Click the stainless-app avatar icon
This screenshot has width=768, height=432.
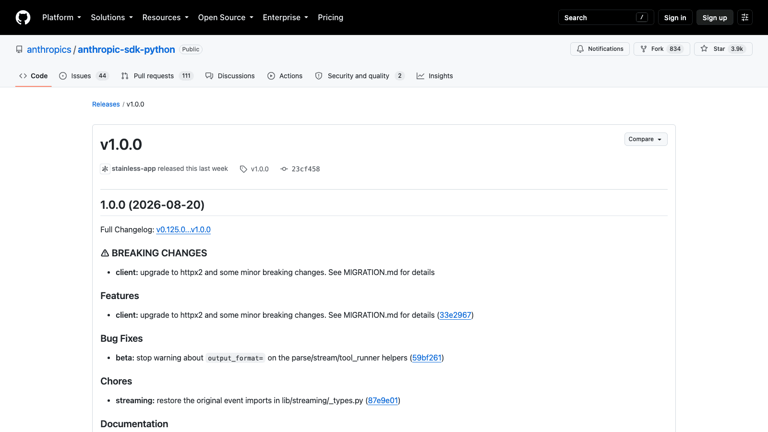pos(105,169)
